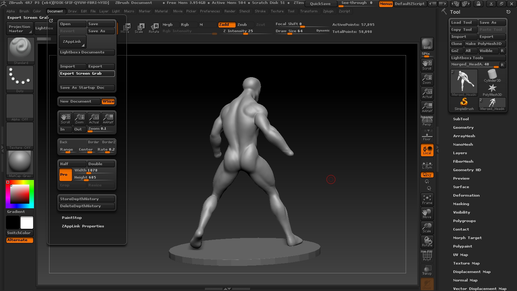Click the right shelf AAHalf icon
Viewport: 517px width, 291px height.
pos(427,107)
